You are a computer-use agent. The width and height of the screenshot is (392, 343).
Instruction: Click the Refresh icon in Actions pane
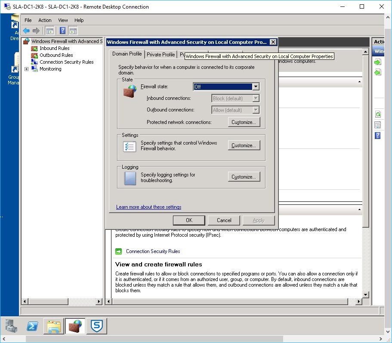point(378,114)
